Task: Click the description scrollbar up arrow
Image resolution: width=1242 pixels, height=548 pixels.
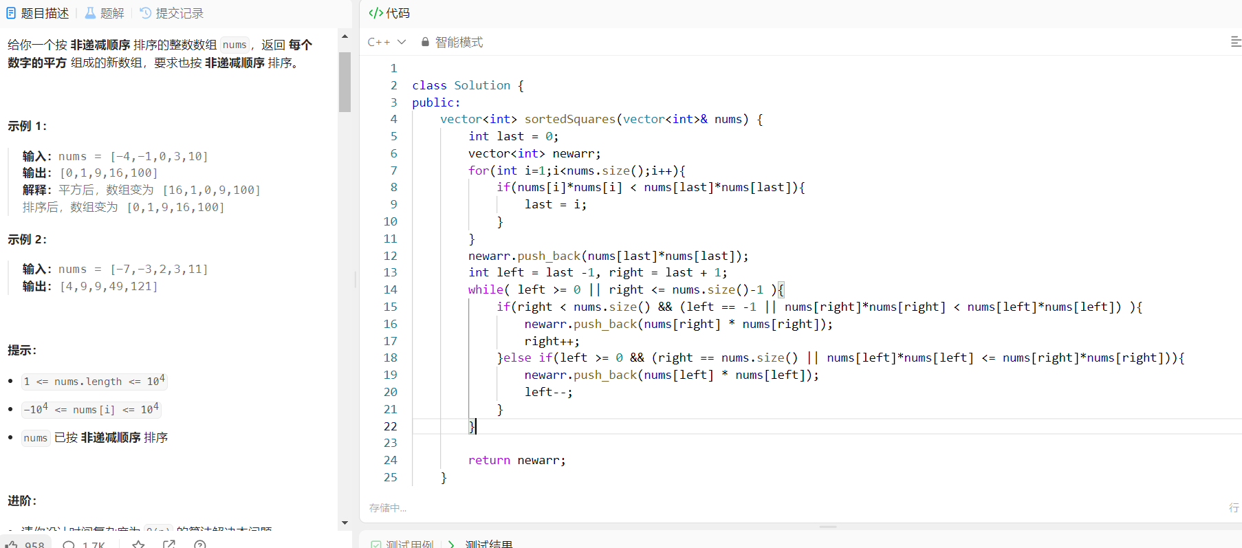Action: 345,36
